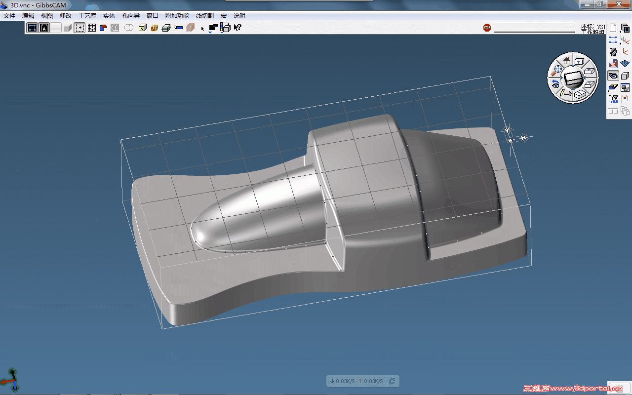Screen dimensions: 632x395
Task: Open the 宏 menu
Action: tap(224, 16)
